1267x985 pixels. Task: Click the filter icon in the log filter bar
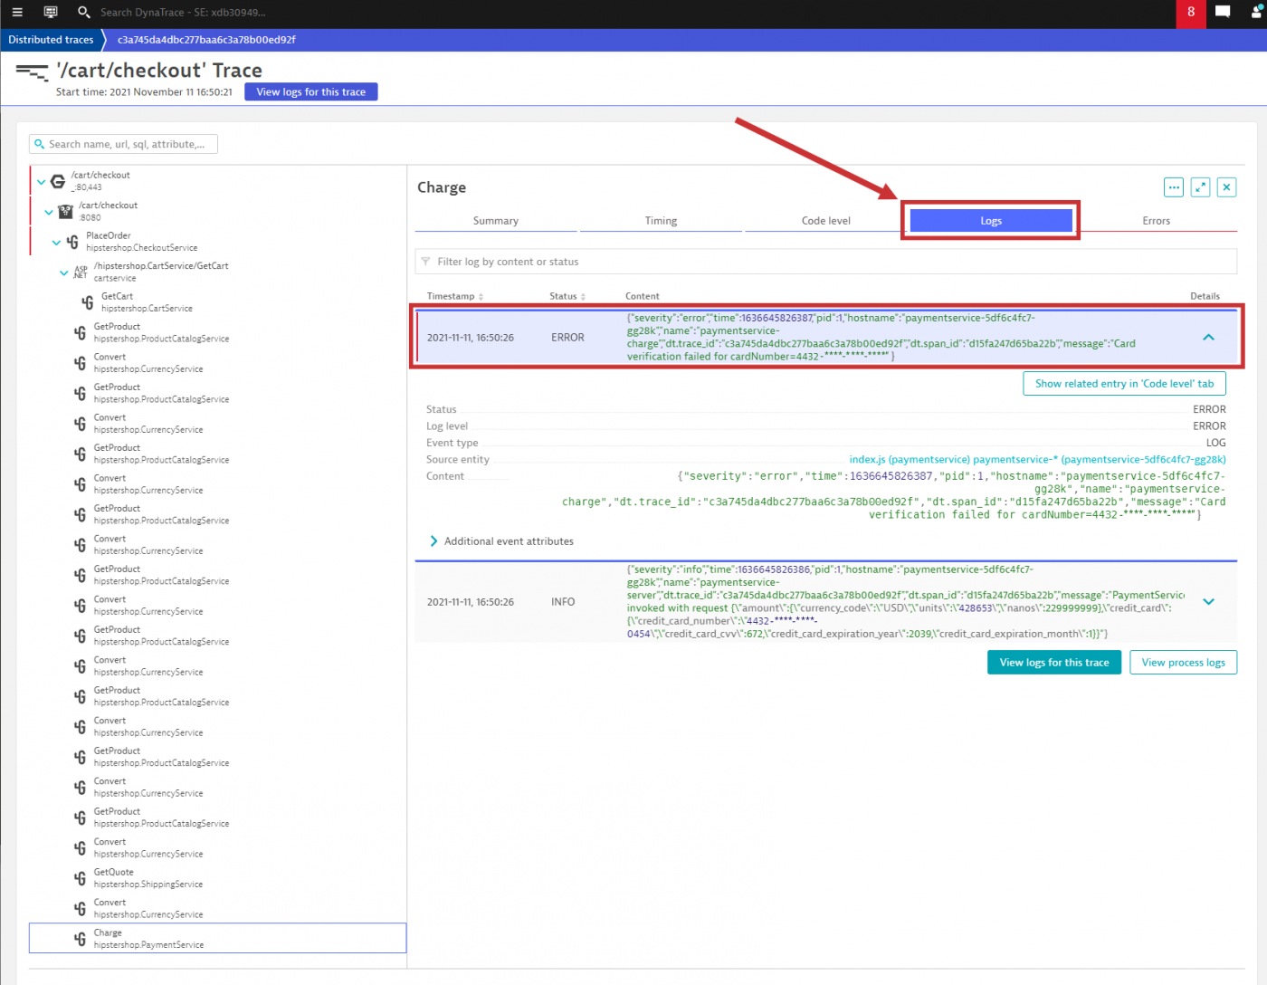coord(426,261)
